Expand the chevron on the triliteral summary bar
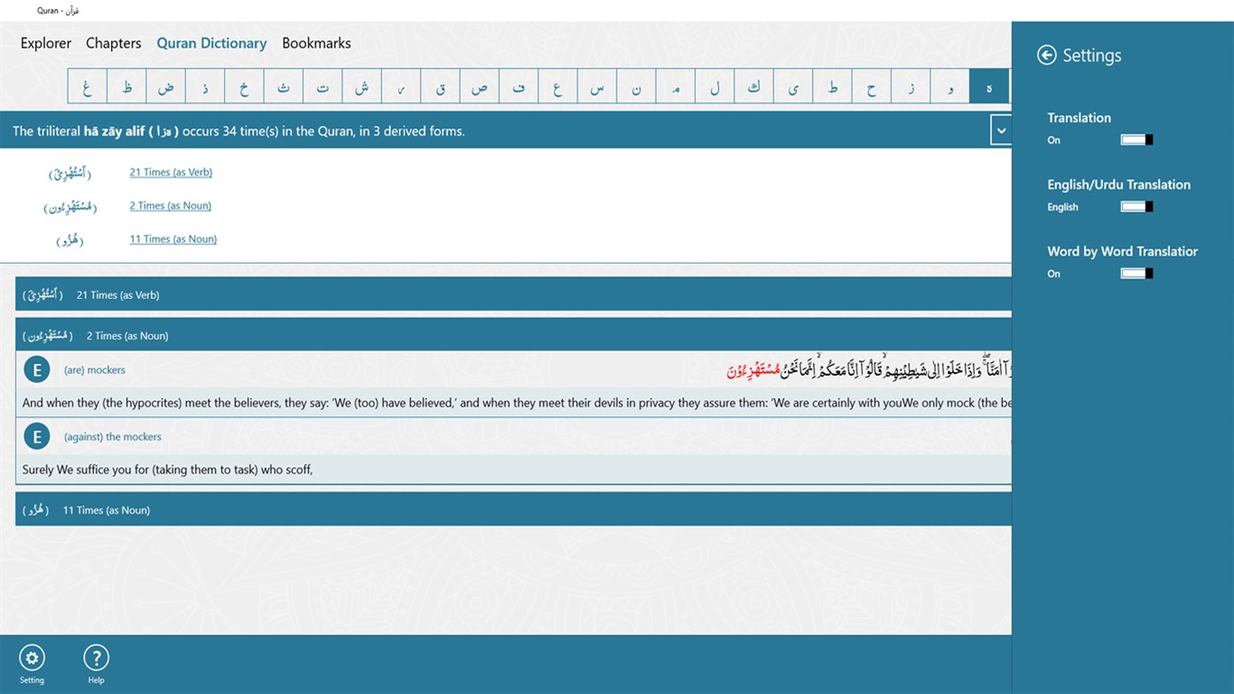 pos(1001,129)
